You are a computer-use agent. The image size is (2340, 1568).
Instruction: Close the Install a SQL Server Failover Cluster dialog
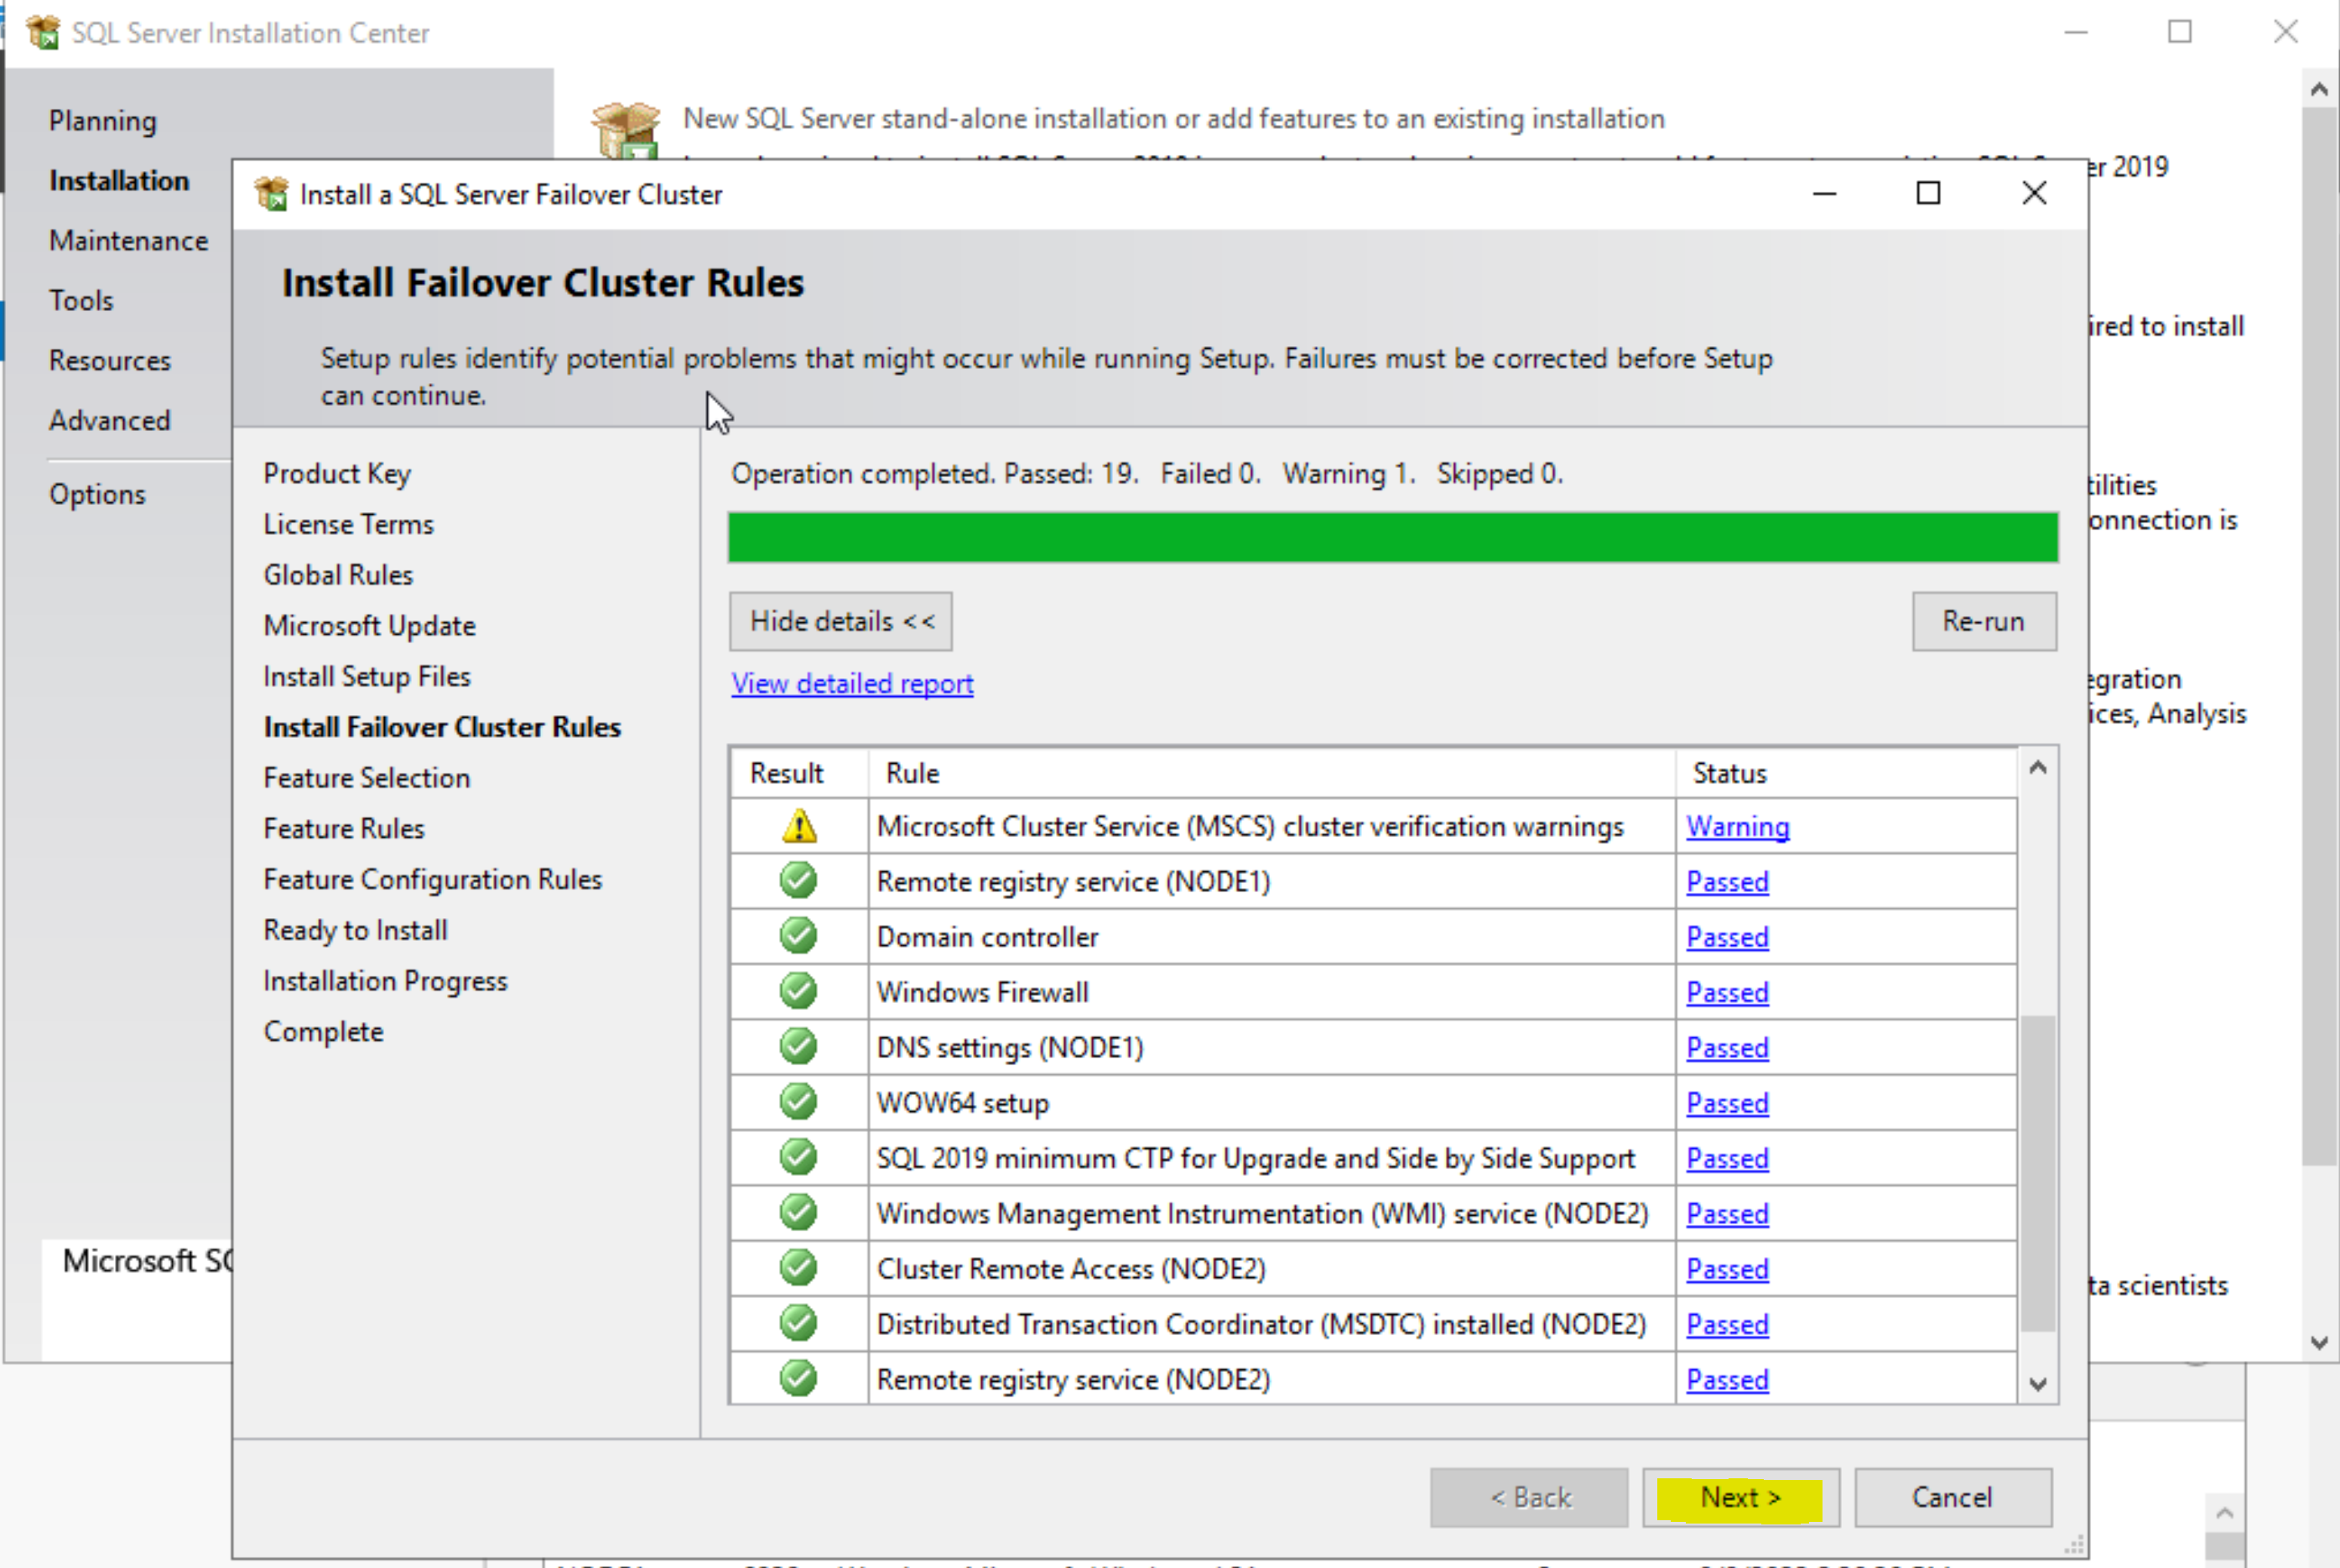coord(2034,193)
